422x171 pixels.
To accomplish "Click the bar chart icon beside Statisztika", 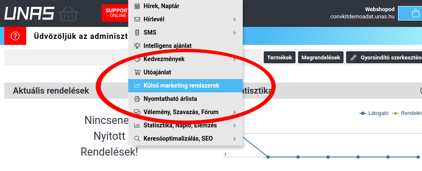I will coord(137,125).
